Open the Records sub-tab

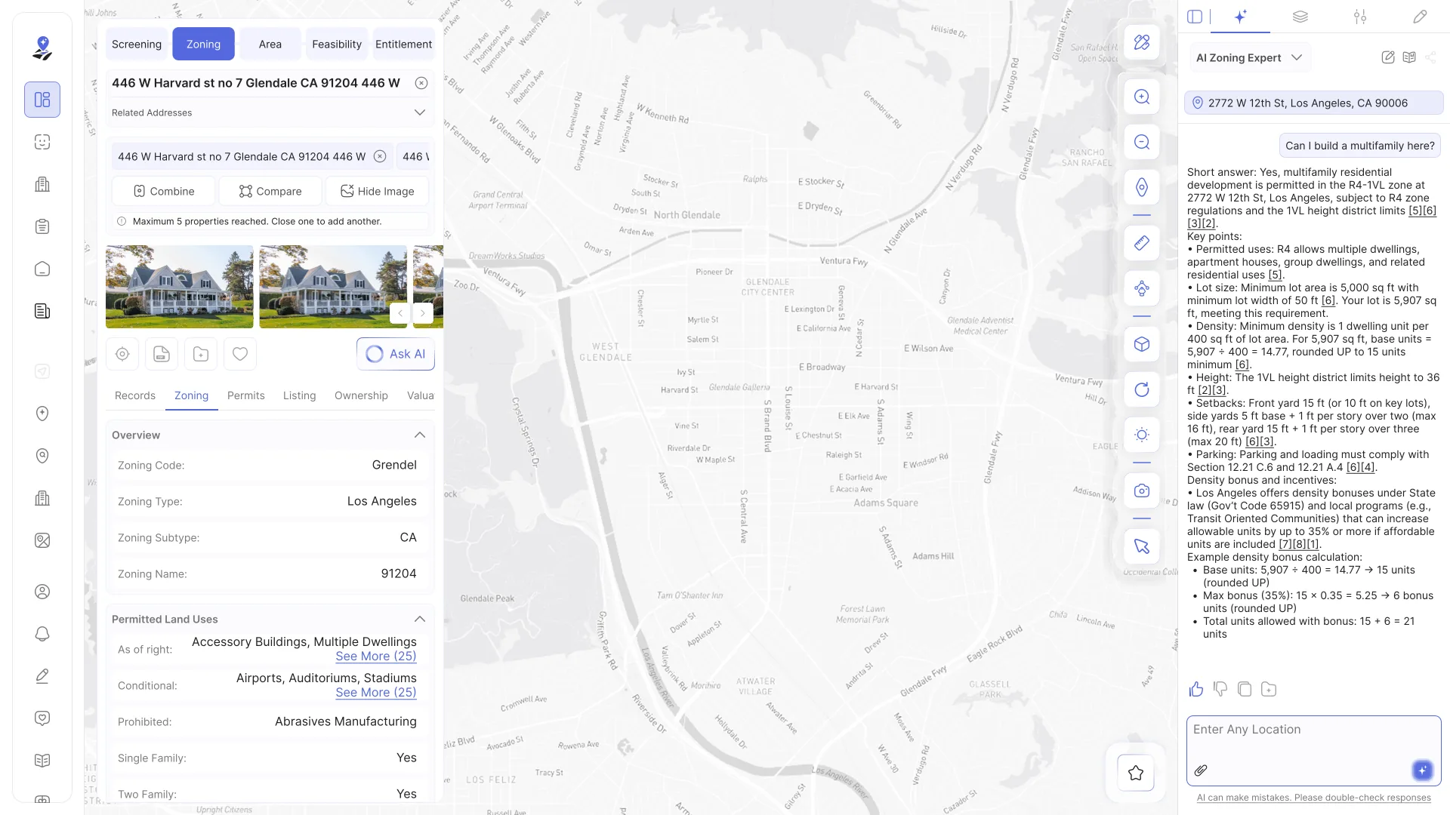click(x=135, y=395)
